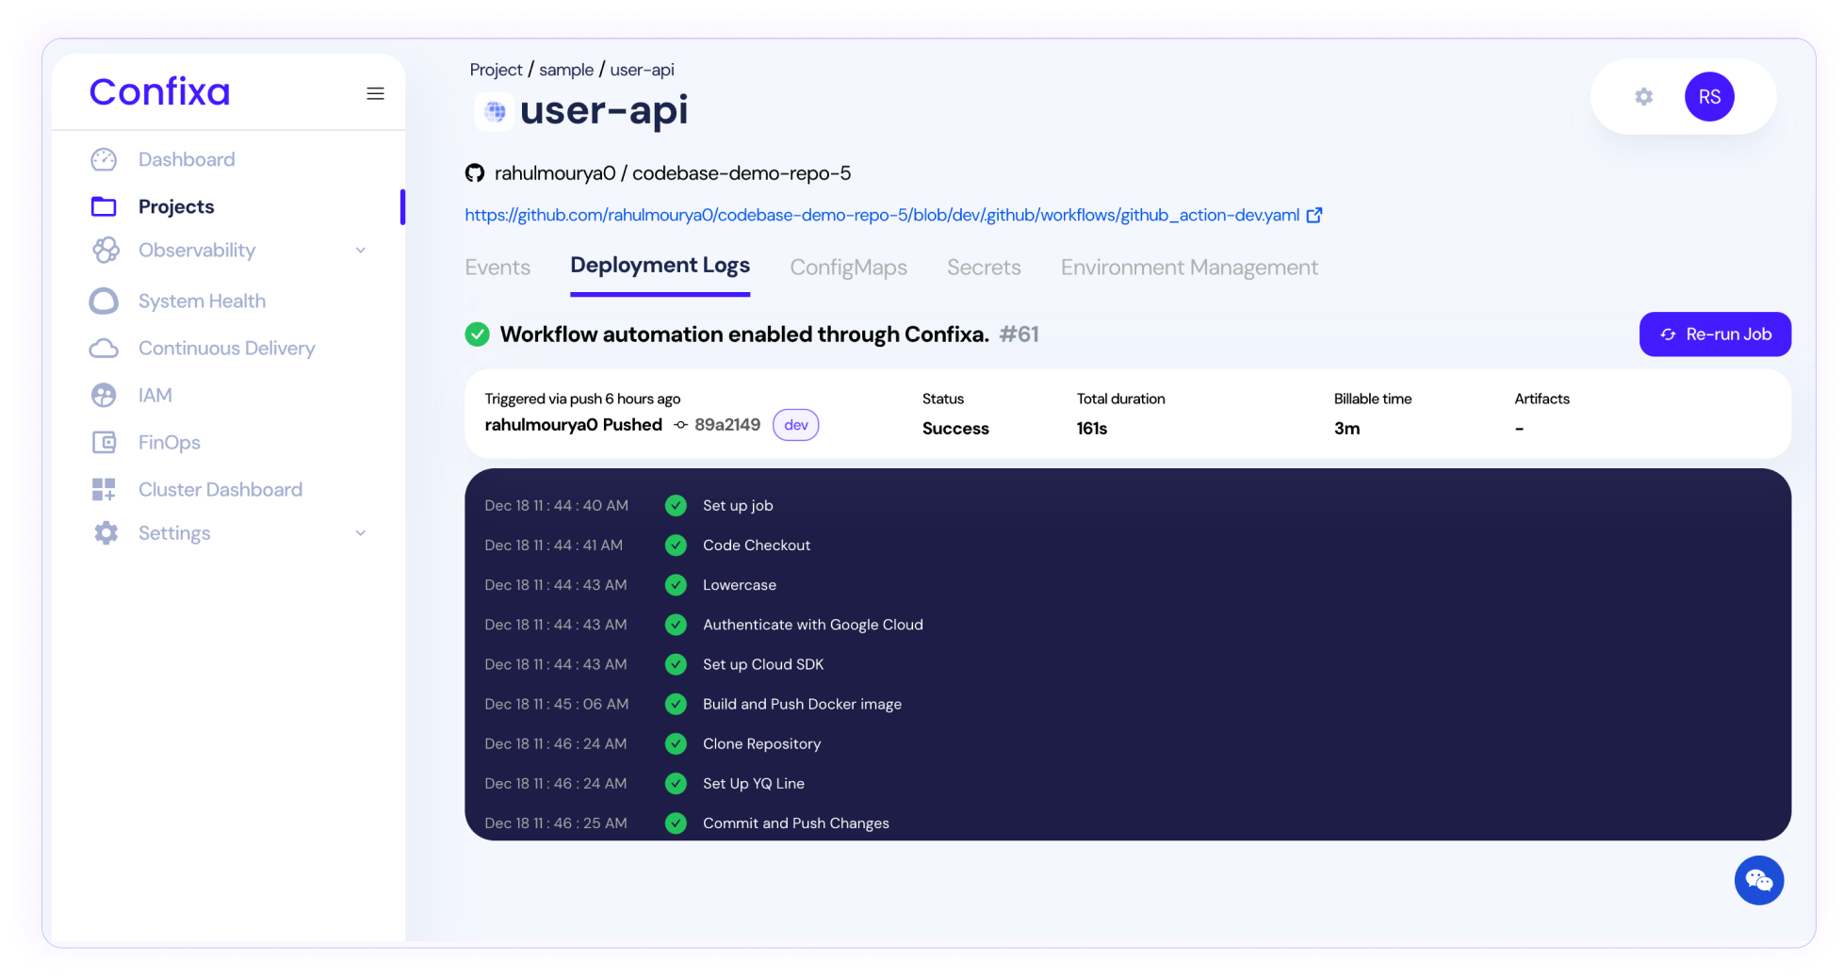Switch to the ConfigMaps tab
Image resolution: width=1843 pixels, height=978 pixels.
pyautogui.click(x=848, y=268)
